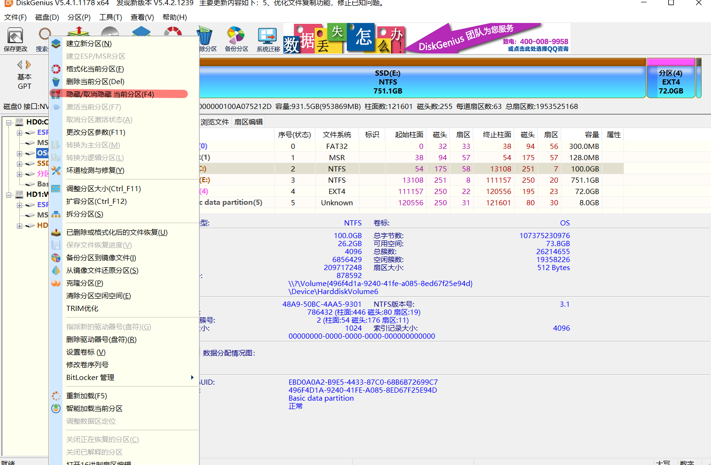This screenshot has height=465, width=711.
Task: Select the Unknown 8.0GB partition row
Action: 411,203
